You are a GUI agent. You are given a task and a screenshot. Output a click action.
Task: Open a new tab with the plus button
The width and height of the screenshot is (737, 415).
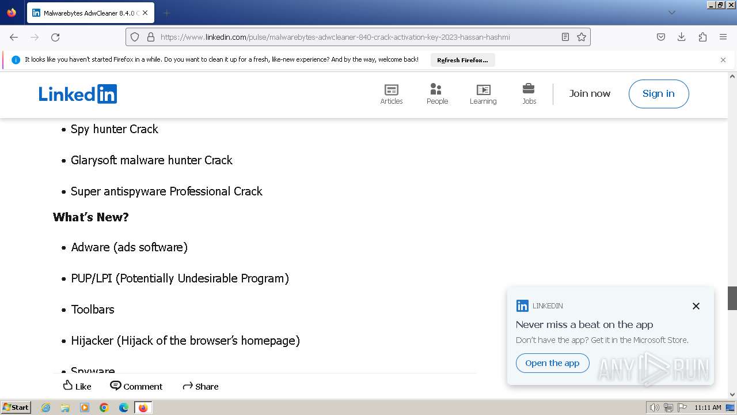[166, 13]
